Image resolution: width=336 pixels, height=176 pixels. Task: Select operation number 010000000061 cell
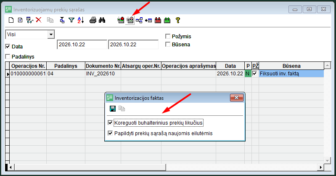pyautogui.click(x=28, y=74)
